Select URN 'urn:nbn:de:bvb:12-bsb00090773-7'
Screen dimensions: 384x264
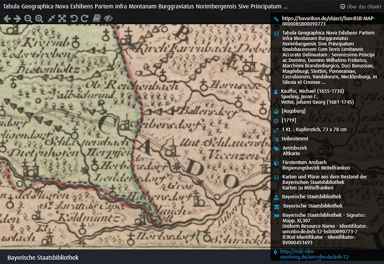point(320,231)
